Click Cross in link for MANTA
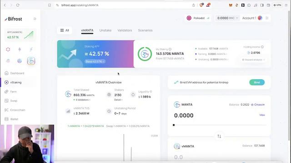The height and width of the screenshot is (163, 291). click(x=258, y=105)
